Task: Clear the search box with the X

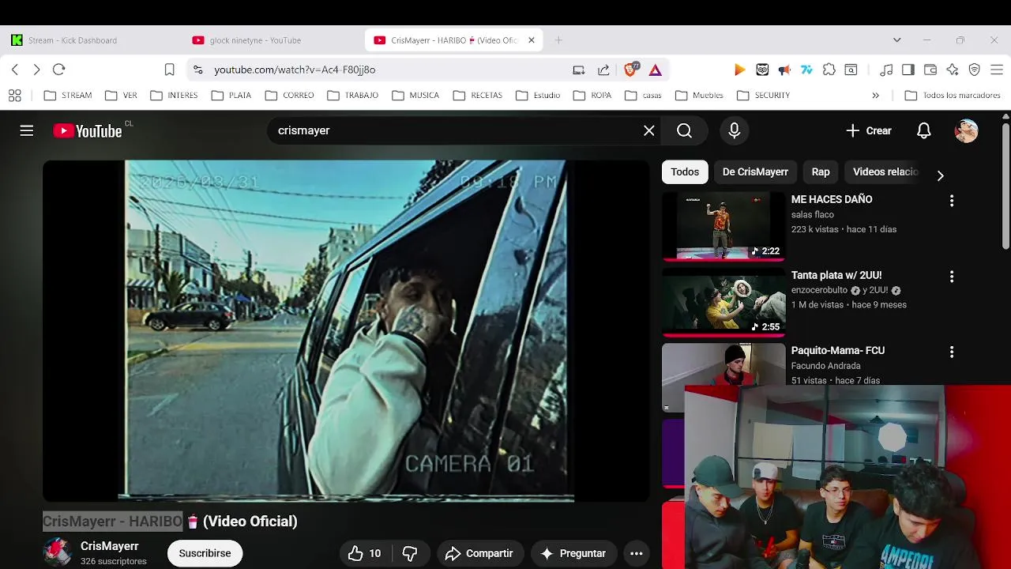Action: 649,130
